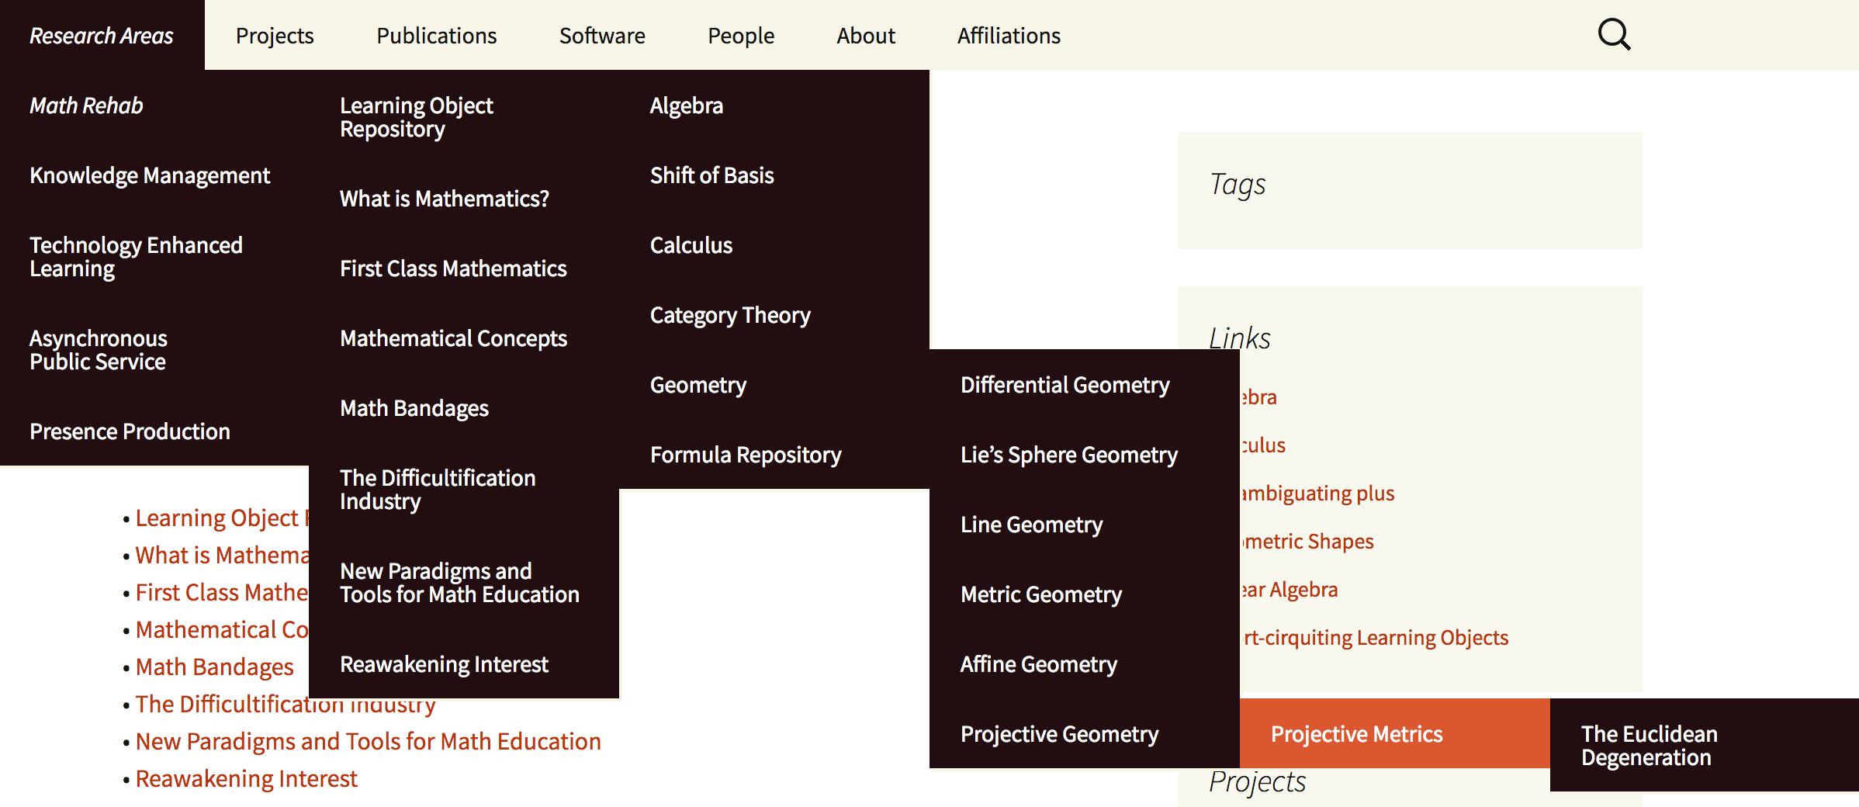Screen dimensions: 1859x807
Task: Choose Category Theory in the dropdown
Action: tap(729, 315)
